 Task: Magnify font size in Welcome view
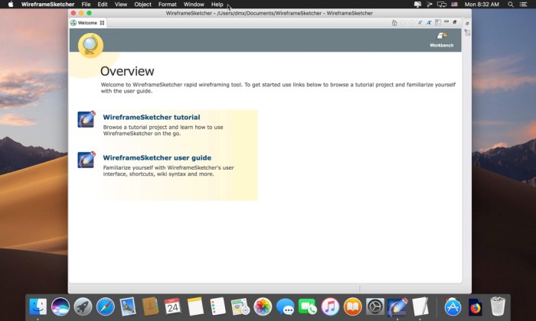(x=429, y=22)
